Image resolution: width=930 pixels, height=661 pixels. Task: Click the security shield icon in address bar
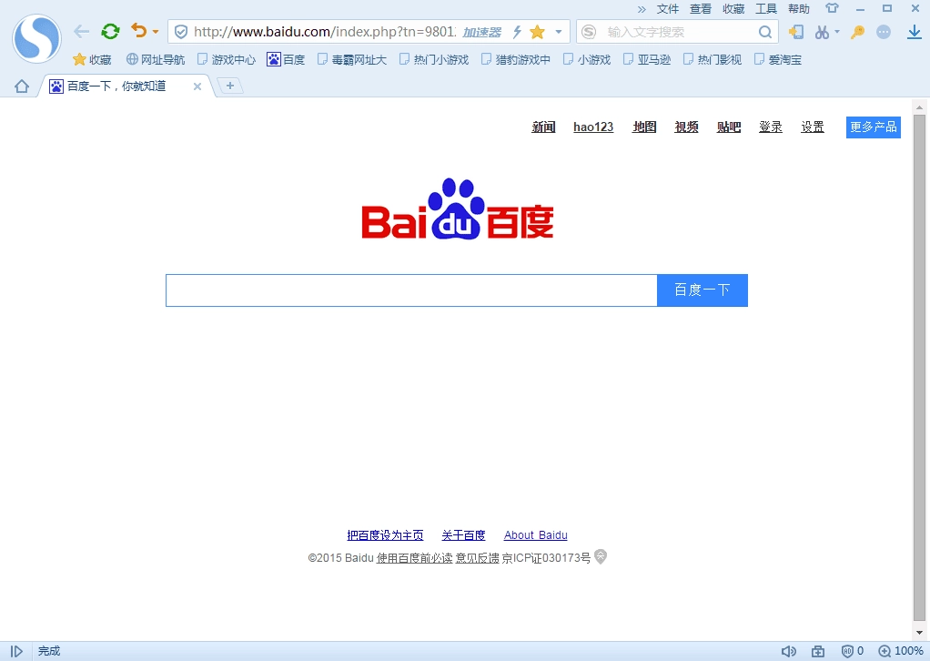point(181,32)
